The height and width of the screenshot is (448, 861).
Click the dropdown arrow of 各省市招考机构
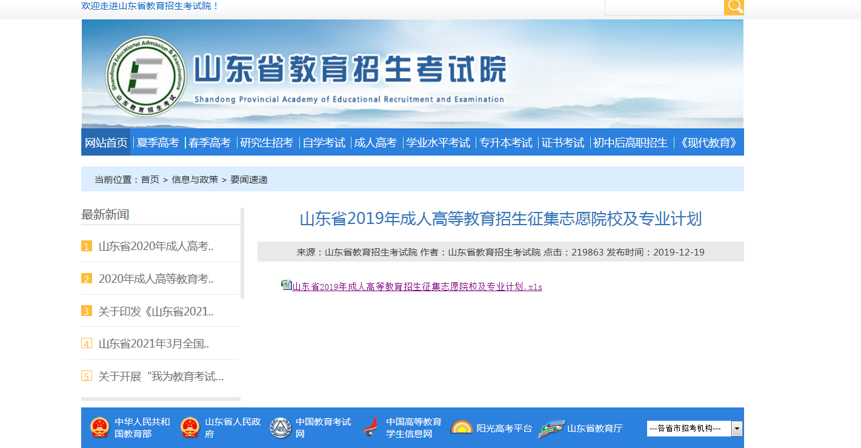tap(737, 429)
